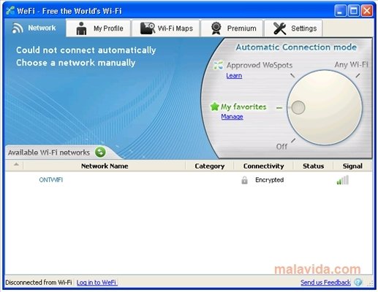This screenshot has height=292, width=378.
Task: Click the Approved WeSpots logo icon
Action: click(x=218, y=65)
